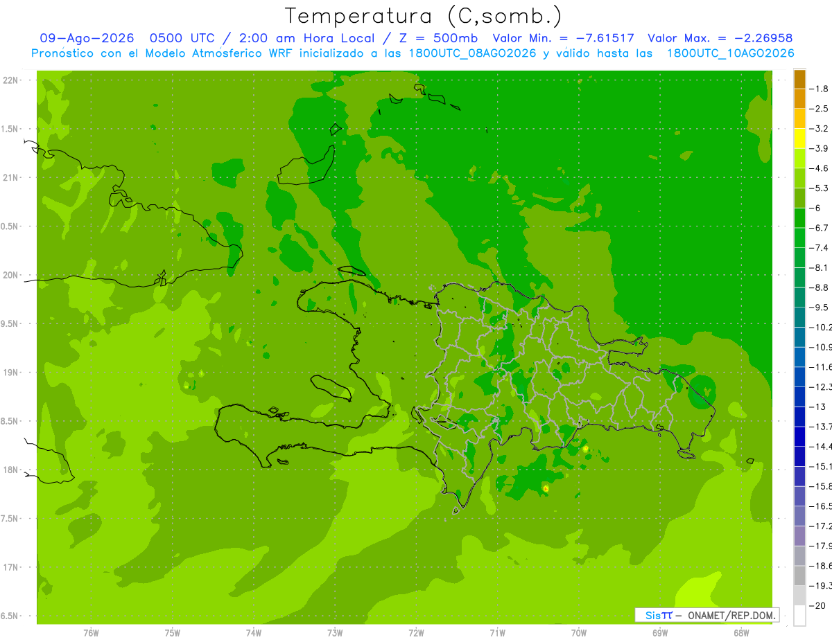Click the "-10.2" colorbar value
The height and width of the screenshot is (642, 832).
click(820, 327)
